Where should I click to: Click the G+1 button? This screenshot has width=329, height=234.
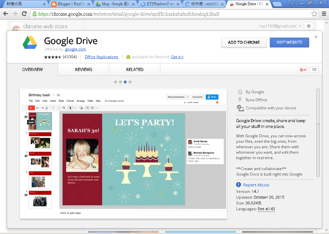(x=303, y=70)
